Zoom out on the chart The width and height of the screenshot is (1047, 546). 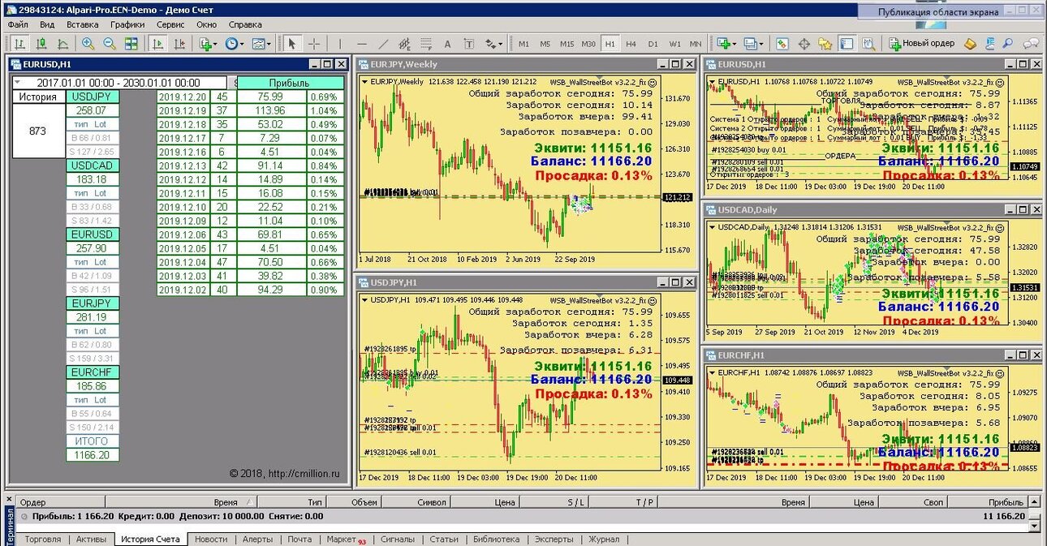[x=109, y=44]
